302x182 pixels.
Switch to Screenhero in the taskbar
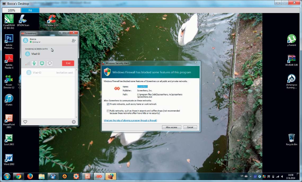[99, 176]
